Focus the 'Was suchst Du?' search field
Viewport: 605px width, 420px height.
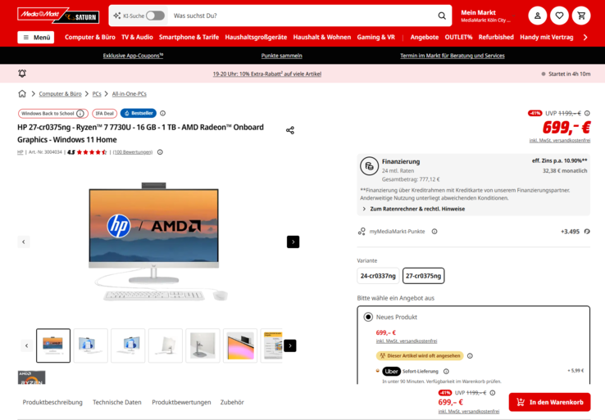302,16
